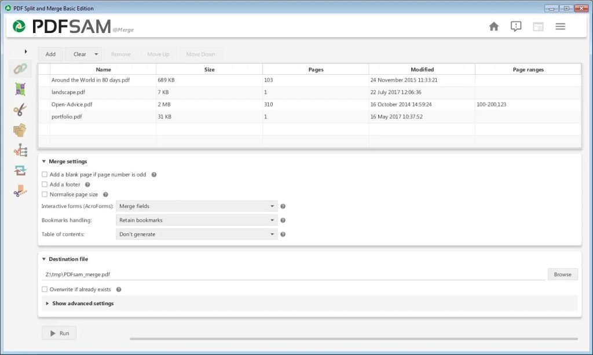The image size is (593, 355).
Task: Expand the sidebar with arrow
Action: [25, 52]
